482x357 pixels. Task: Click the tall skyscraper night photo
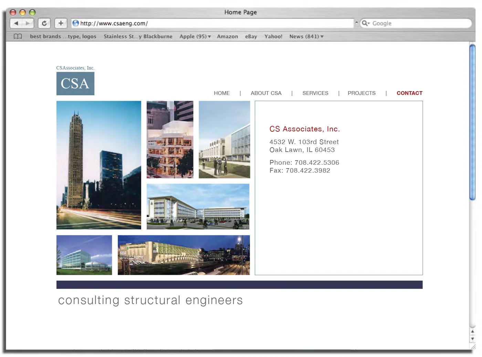tap(99, 165)
